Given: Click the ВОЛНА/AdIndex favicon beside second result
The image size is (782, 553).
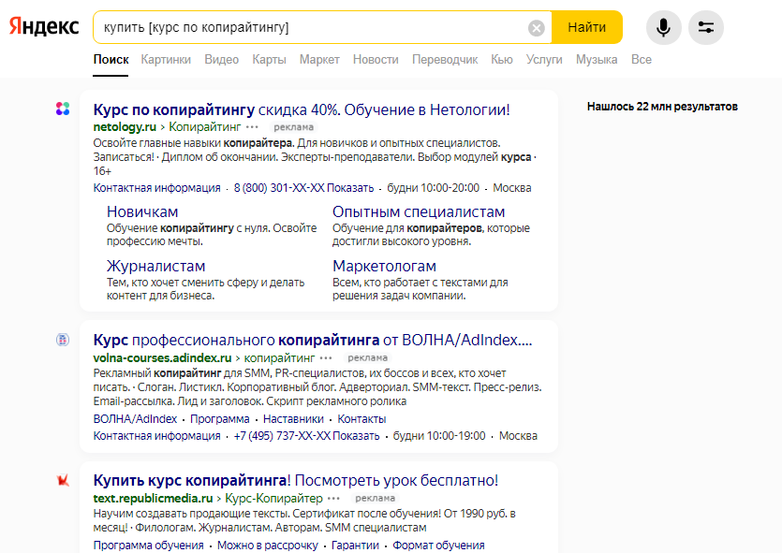Looking at the screenshot, I should (63, 340).
